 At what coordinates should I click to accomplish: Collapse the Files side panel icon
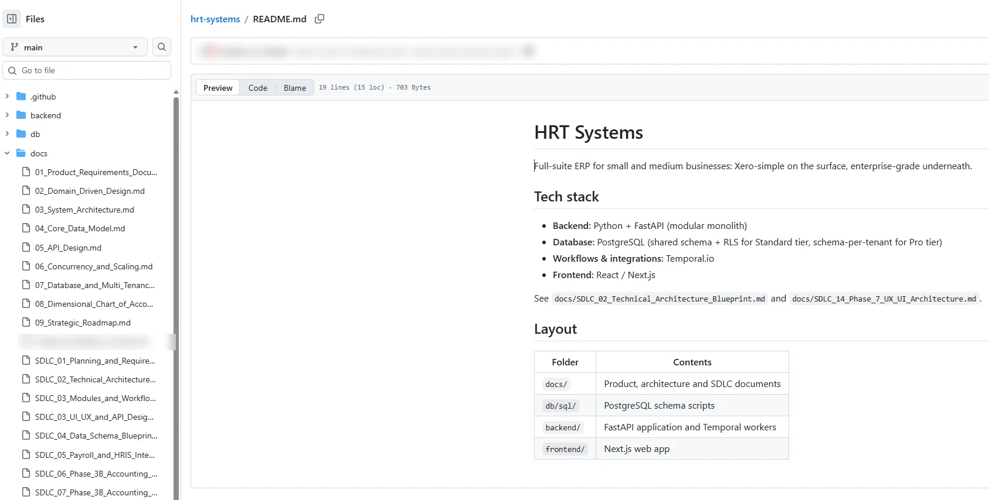pyautogui.click(x=12, y=19)
